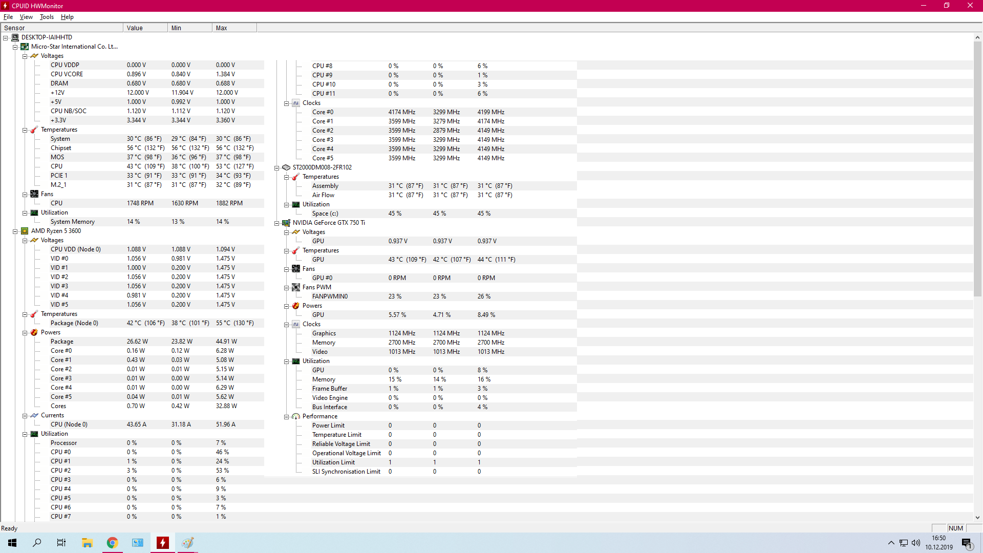Click the AMD Ryzen Powers flame icon

(34, 332)
